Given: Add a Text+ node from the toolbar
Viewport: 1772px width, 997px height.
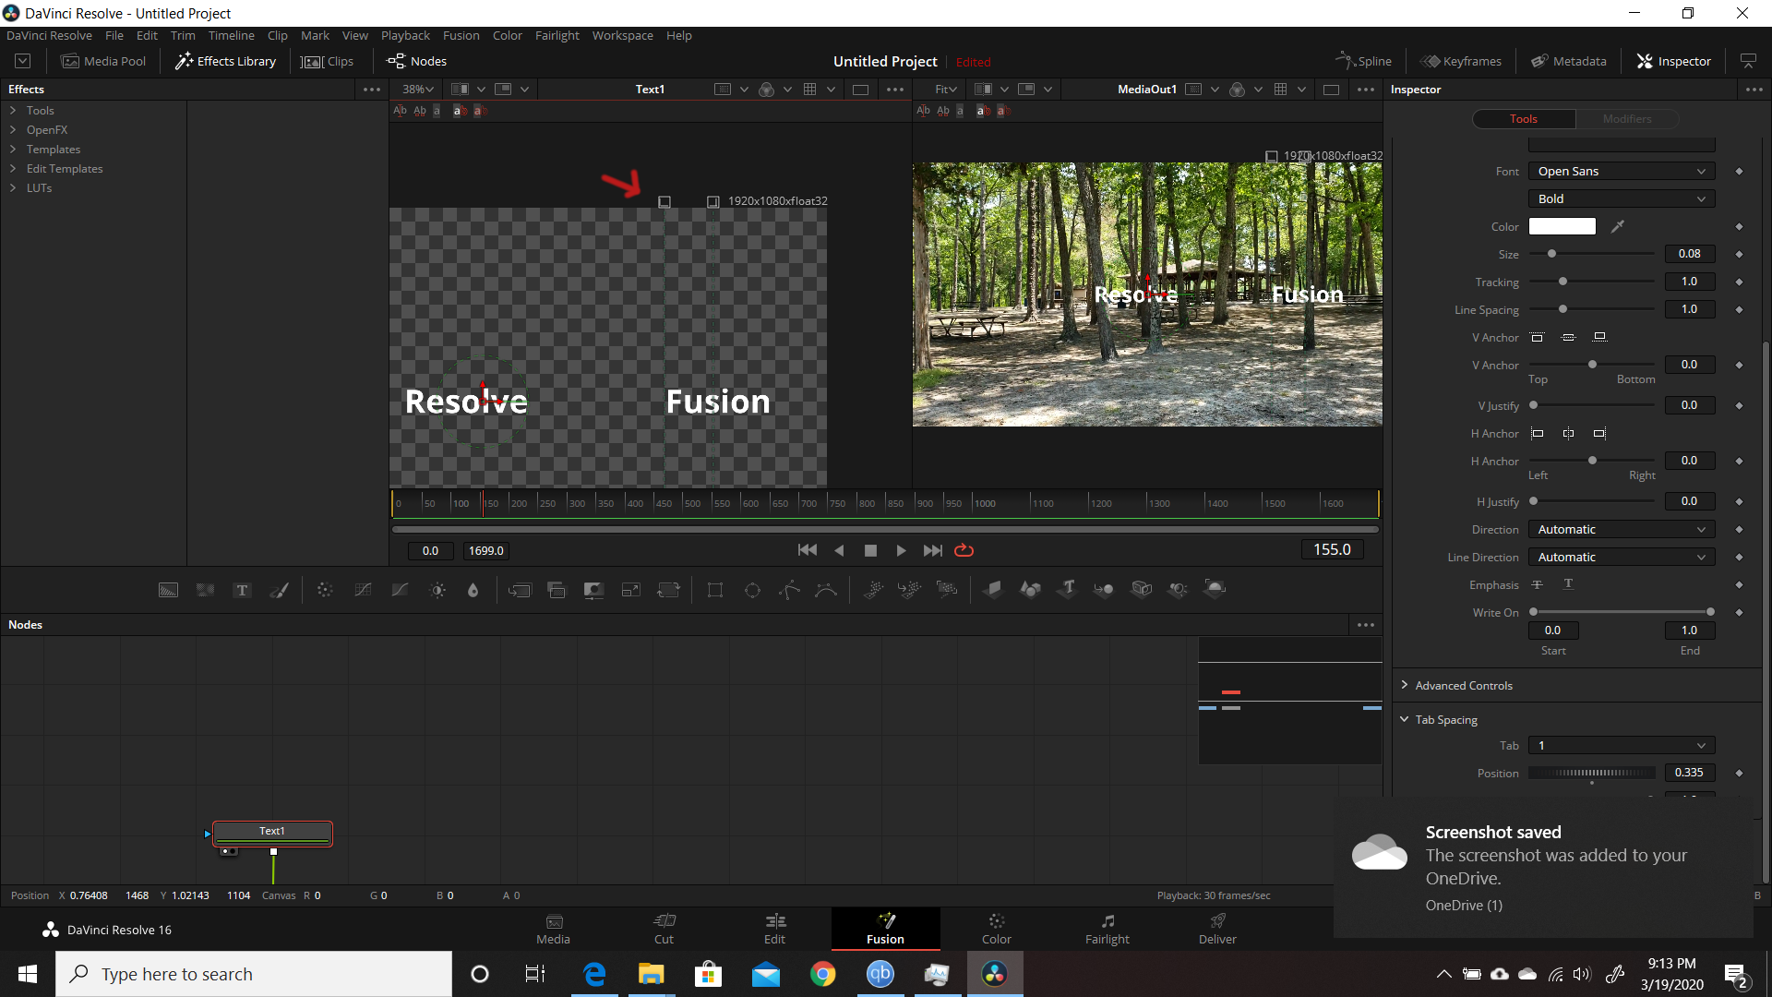Looking at the screenshot, I should 242,590.
